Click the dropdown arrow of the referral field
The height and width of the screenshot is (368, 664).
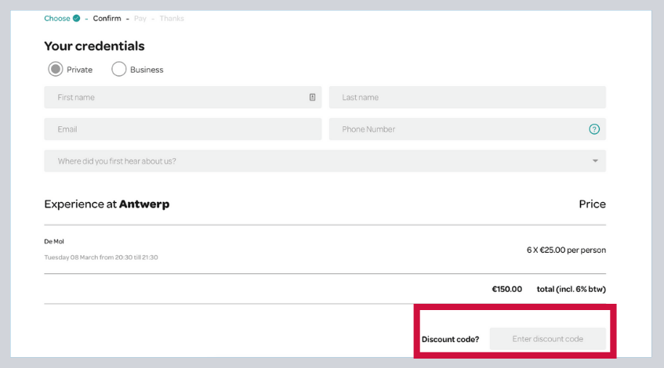(x=595, y=161)
